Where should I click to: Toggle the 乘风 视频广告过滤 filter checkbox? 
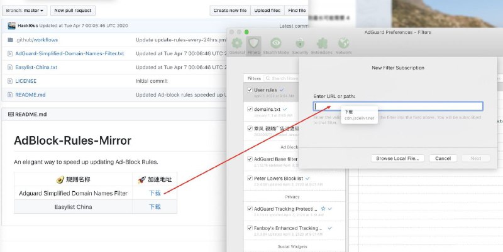250,129
